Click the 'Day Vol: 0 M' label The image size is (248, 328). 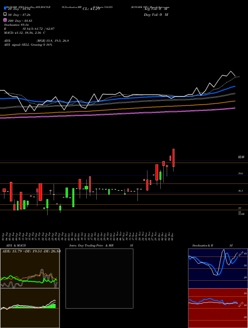coord(156,14)
